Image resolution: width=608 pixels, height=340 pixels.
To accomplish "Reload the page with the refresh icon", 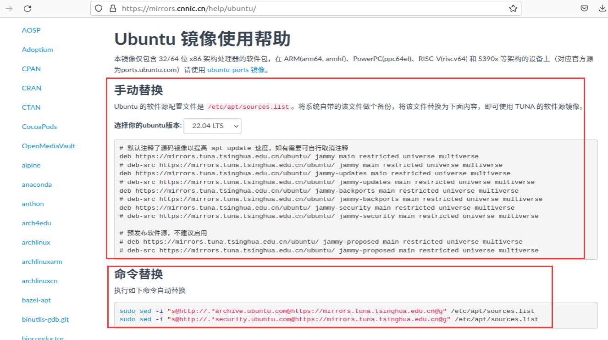I will pyautogui.click(x=28, y=9).
